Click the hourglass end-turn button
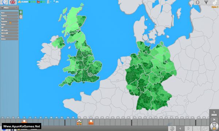The image size is (219, 131). [214, 126]
